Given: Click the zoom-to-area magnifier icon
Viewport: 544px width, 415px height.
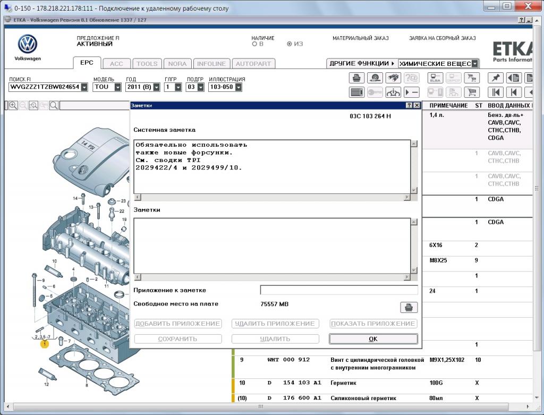Looking at the screenshot, I should click(x=33, y=106).
